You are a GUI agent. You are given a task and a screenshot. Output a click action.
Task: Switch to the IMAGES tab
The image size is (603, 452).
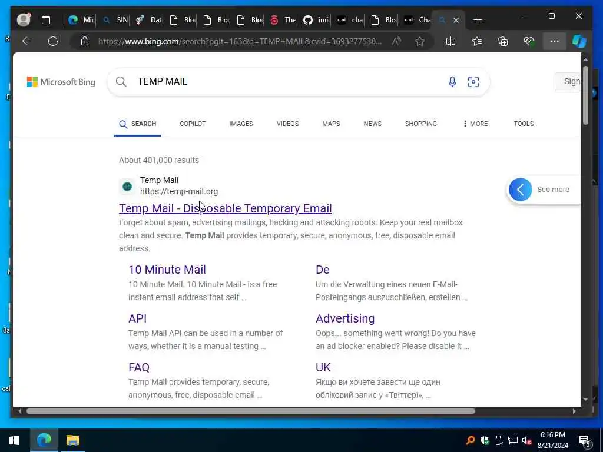click(241, 124)
